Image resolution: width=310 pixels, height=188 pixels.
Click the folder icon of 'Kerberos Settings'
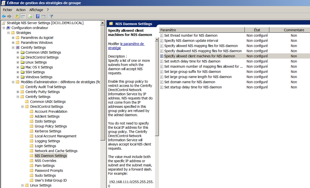pos(31,131)
